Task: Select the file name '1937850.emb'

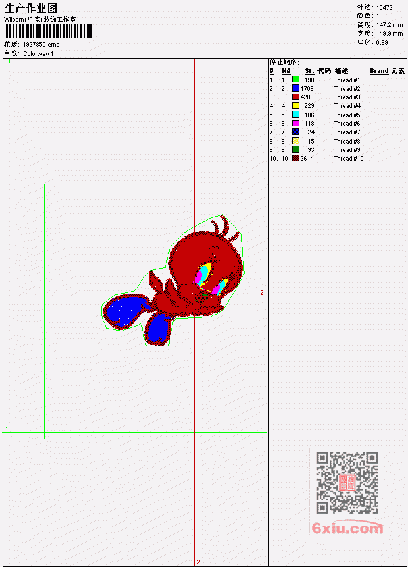Action: [x=41, y=45]
